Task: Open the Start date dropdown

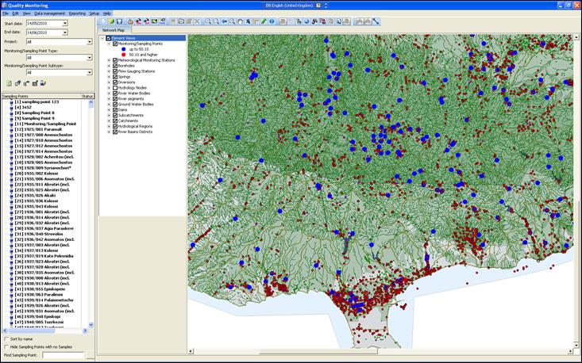Action: click(64, 23)
